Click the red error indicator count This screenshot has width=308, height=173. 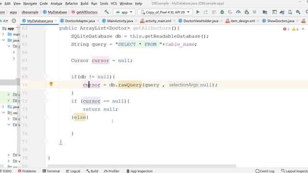click(x=286, y=29)
